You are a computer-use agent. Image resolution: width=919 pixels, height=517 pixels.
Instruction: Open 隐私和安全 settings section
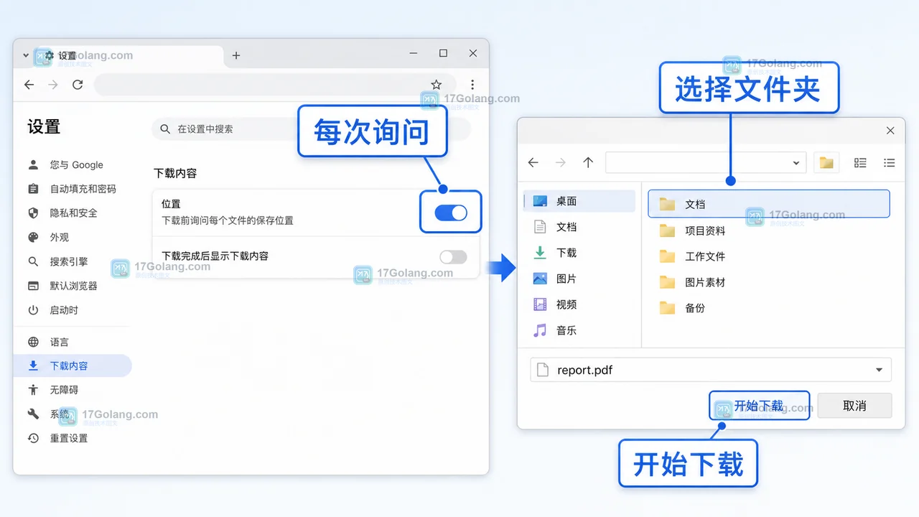point(73,213)
